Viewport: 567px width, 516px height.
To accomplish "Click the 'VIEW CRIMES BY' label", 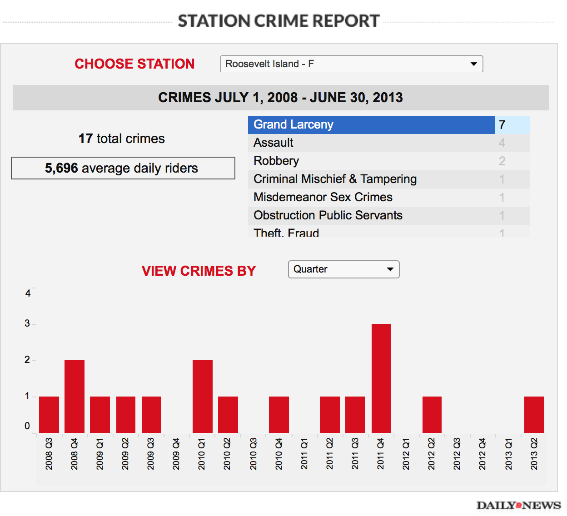I will click(199, 270).
